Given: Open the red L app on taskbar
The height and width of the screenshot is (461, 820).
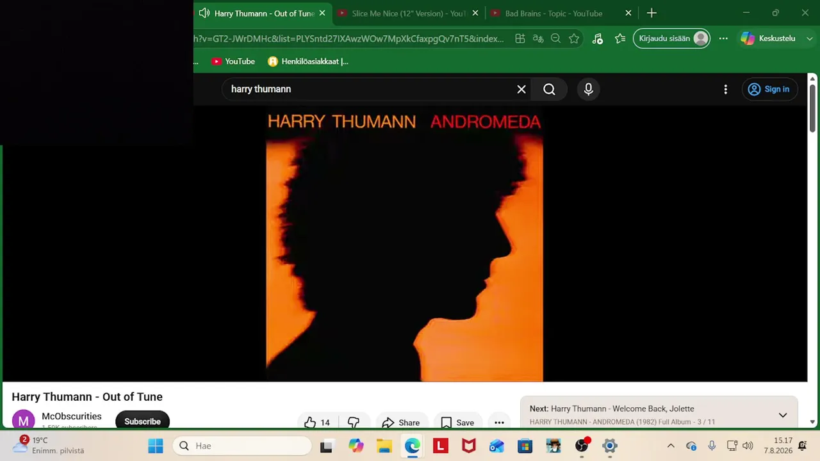Looking at the screenshot, I should pyautogui.click(x=441, y=446).
